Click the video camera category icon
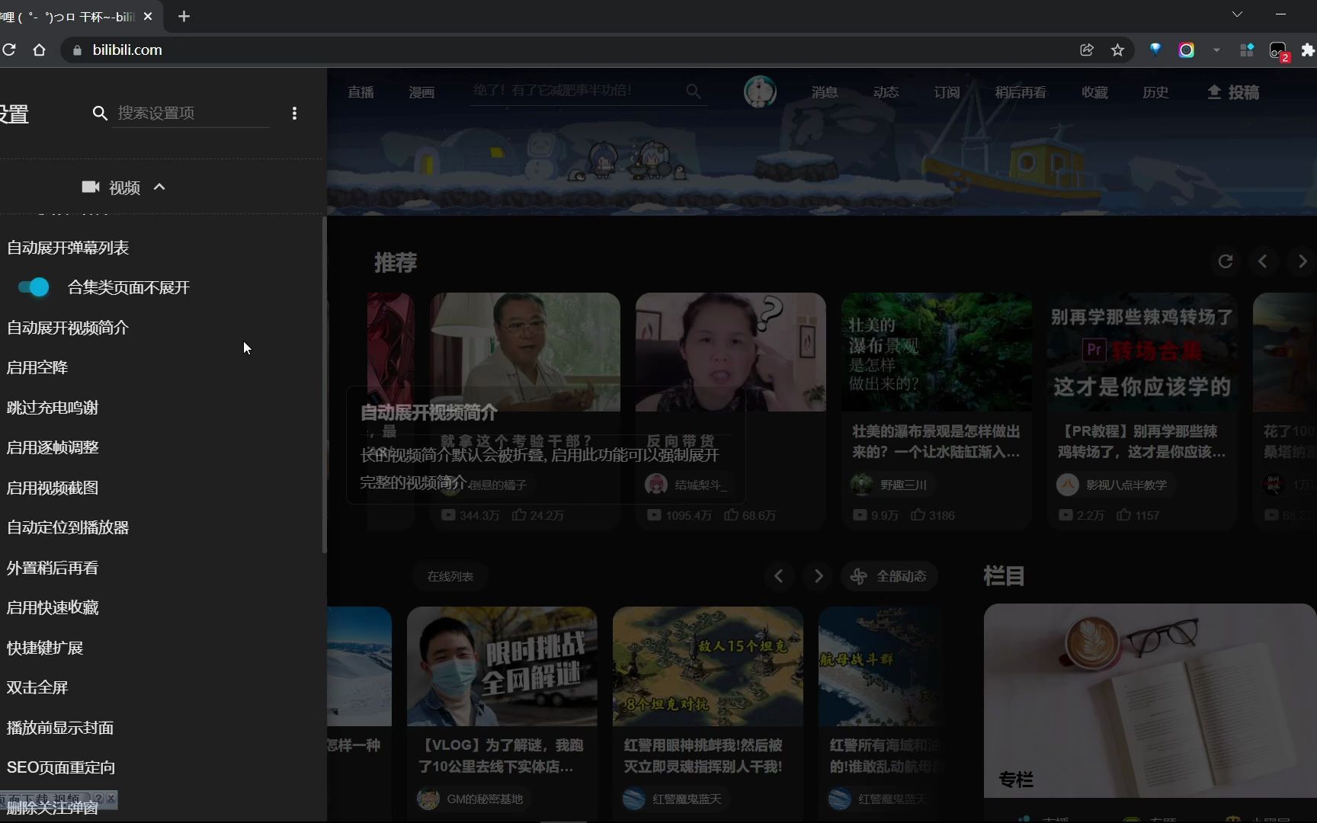Screen dimensions: 1317x823 tap(91, 187)
